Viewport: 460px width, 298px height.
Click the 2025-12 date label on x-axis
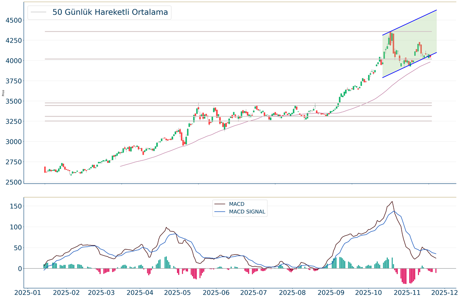point(442,292)
